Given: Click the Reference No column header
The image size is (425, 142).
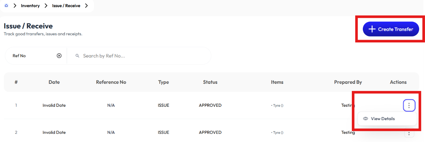Looking at the screenshot, I should (x=111, y=82).
